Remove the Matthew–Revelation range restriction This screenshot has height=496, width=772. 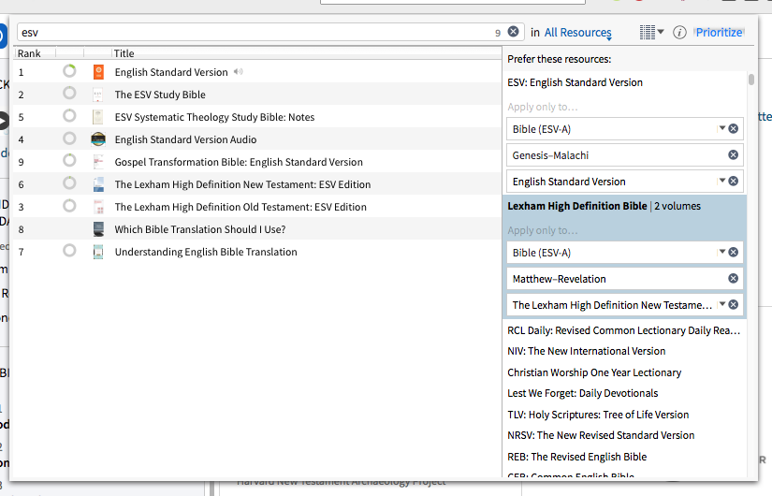click(733, 278)
